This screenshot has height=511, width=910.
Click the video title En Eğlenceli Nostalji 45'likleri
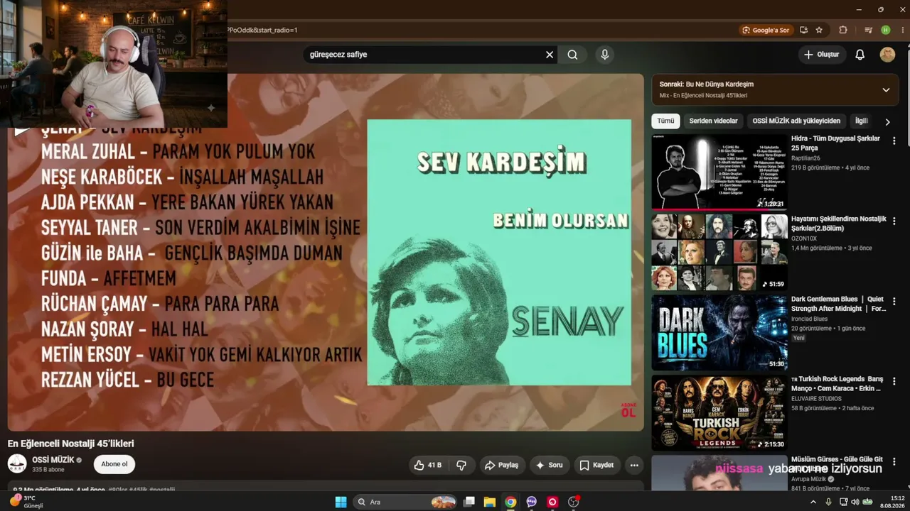[71, 444]
